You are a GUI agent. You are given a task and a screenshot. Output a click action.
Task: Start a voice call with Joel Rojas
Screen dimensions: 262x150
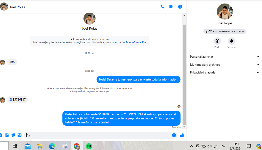[x=162, y=7]
